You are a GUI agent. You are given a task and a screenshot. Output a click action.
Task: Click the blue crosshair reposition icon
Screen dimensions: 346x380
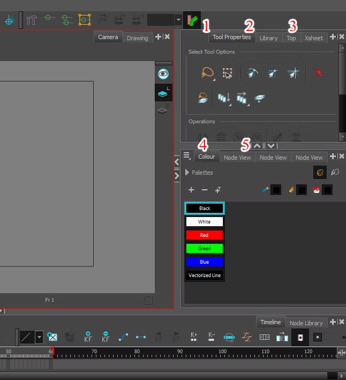pyautogui.click(x=9, y=20)
